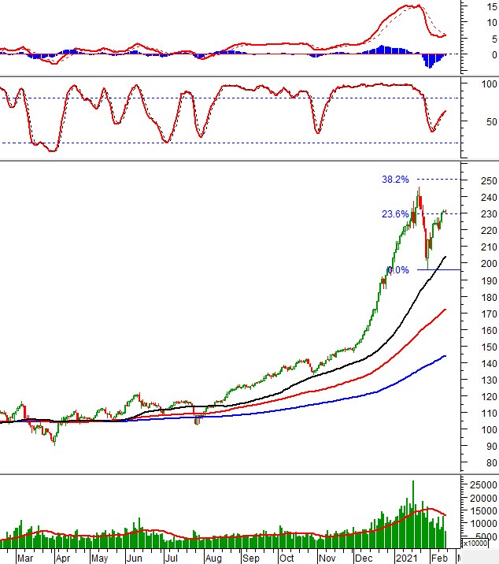Image resolution: width=499 pixels, height=564 pixels.
Task: Click the 160 price axis value
Action: pyautogui.click(x=489, y=330)
